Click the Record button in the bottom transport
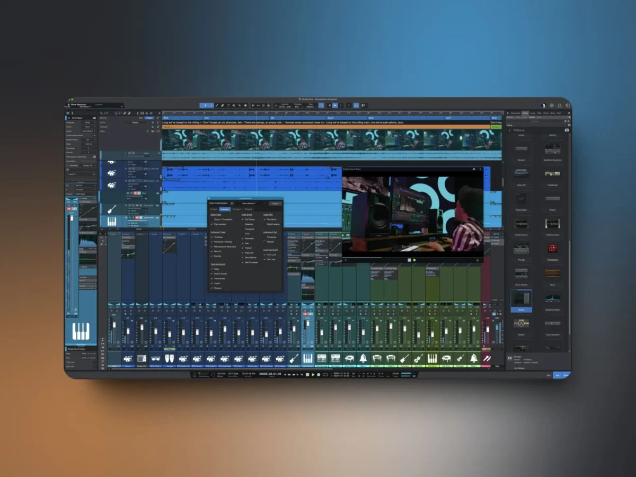Viewport: 636px width, 477px height. coord(319,375)
